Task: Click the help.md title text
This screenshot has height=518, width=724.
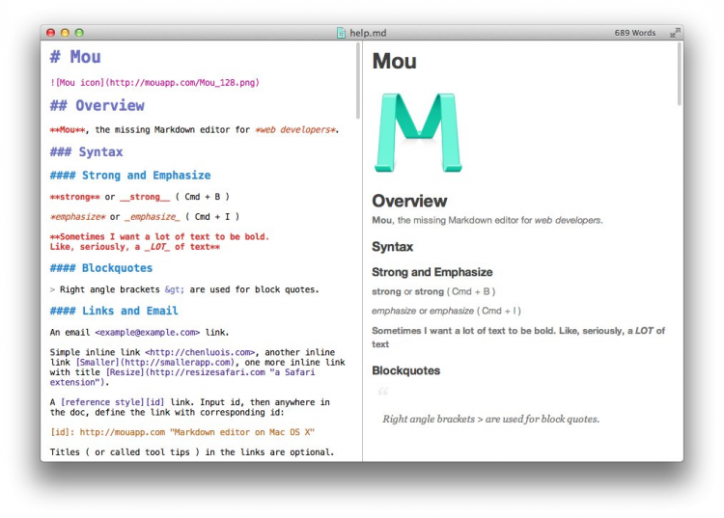Action: coord(368,33)
